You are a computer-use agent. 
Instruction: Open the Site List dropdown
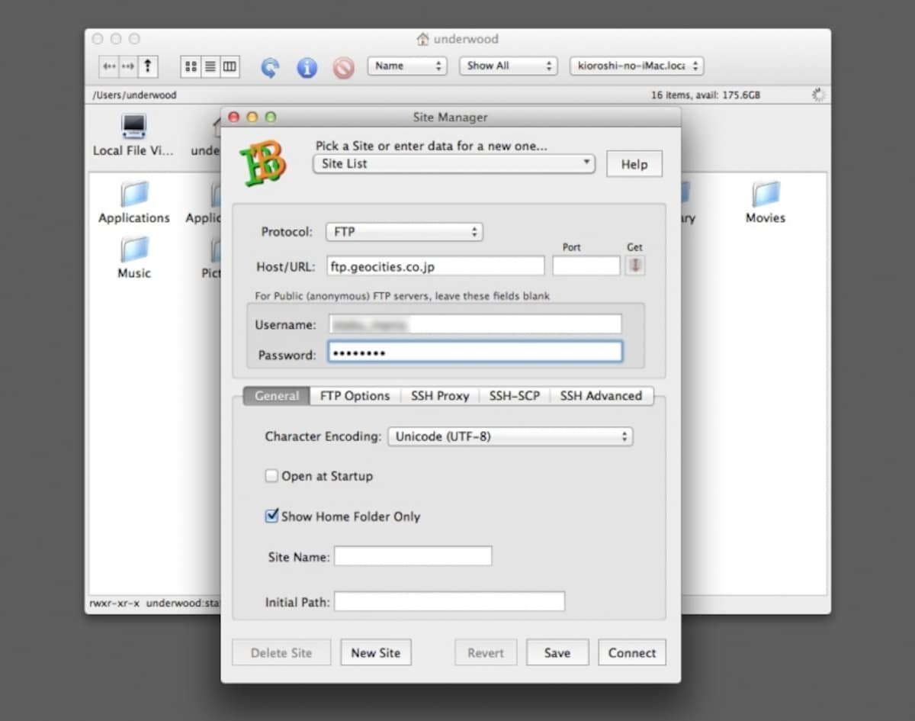tap(454, 163)
